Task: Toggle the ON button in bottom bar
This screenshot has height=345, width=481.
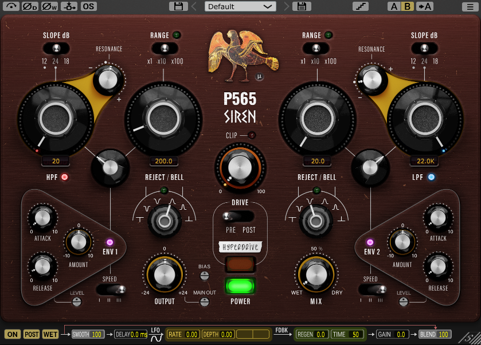Action: click(x=13, y=334)
